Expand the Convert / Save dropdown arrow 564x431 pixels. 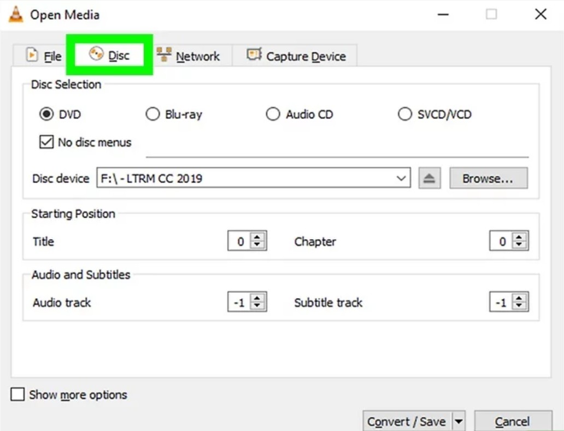point(459,421)
